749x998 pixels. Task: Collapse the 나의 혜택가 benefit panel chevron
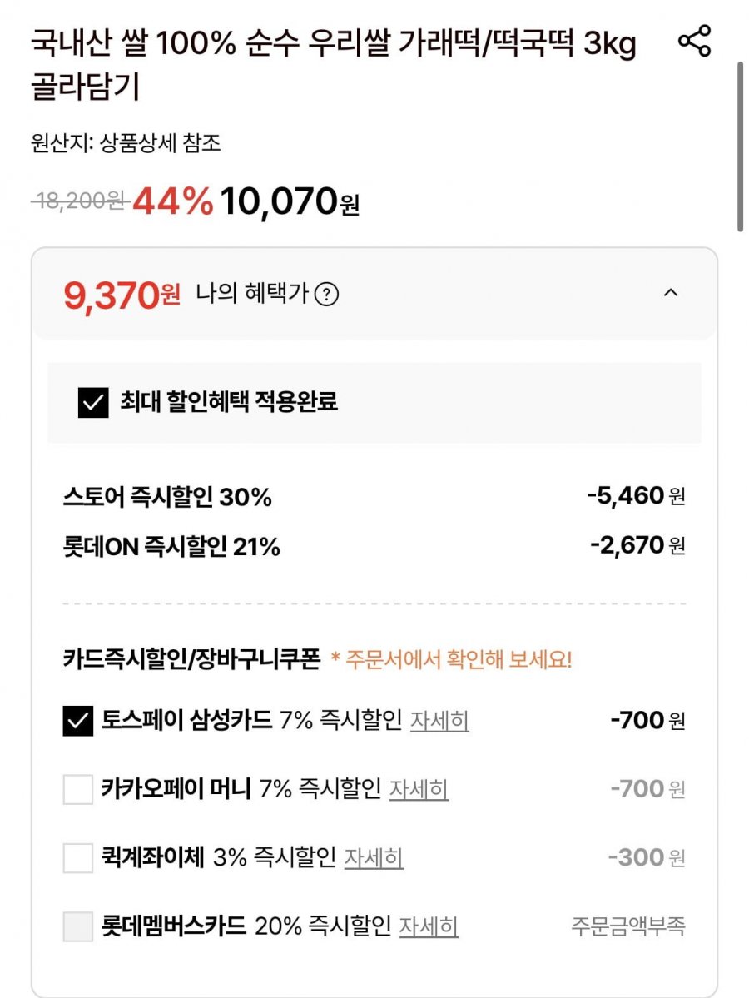tap(671, 293)
